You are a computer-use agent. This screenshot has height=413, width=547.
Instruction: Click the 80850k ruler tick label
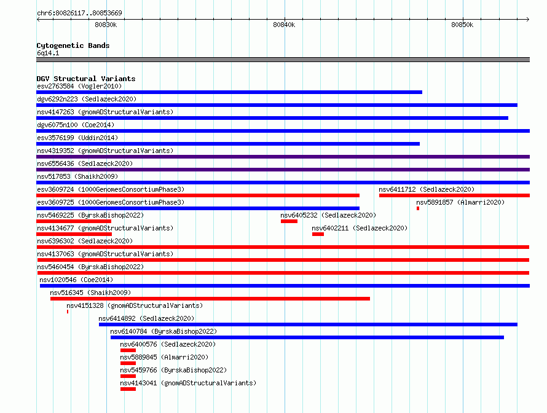click(x=462, y=25)
